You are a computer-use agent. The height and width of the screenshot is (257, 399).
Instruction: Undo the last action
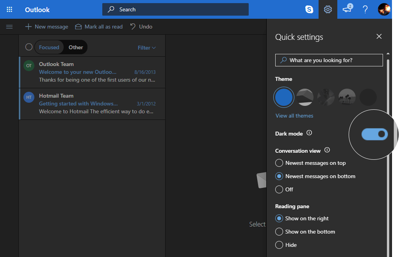pyautogui.click(x=141, y=27)
